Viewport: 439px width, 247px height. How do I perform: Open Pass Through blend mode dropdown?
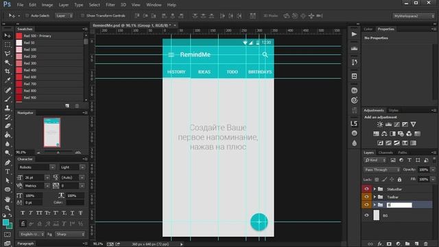pyautogui.click(x=382, y=169)
